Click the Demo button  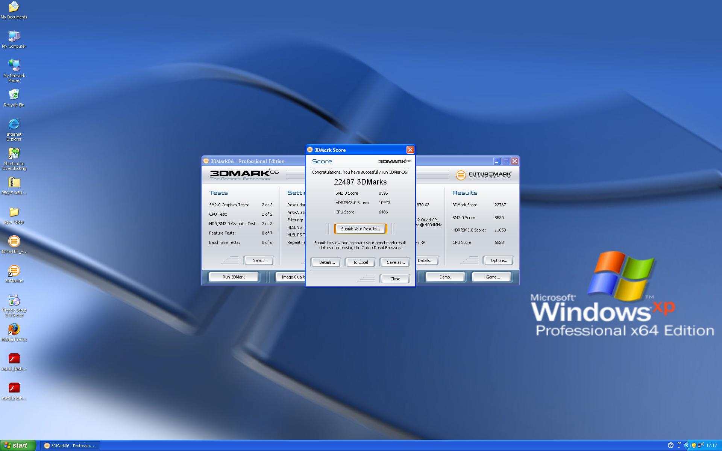coord(446,277)
